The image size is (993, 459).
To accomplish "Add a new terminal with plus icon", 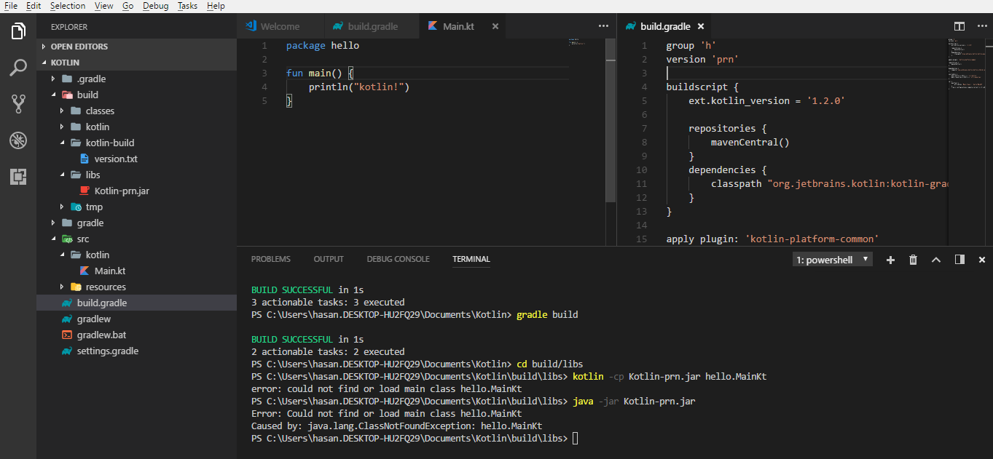I will (890, 260).
